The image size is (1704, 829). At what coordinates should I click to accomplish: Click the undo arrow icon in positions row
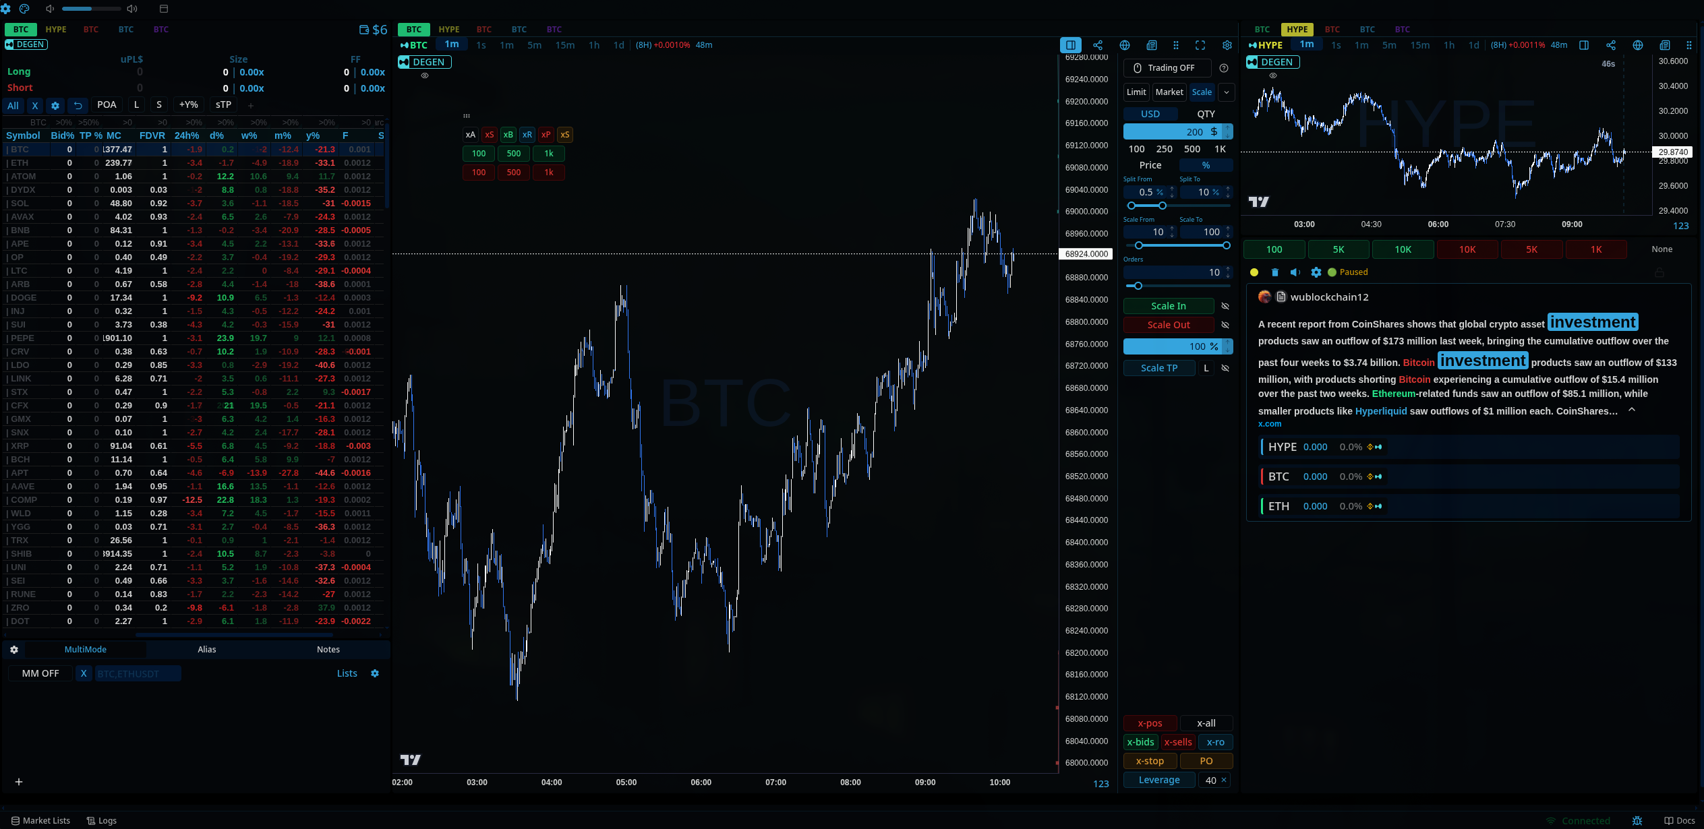tap(78, 105)
